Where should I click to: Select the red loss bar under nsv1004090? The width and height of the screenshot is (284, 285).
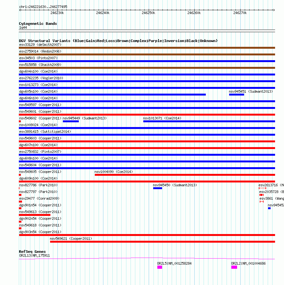click(x=185, y=175)
